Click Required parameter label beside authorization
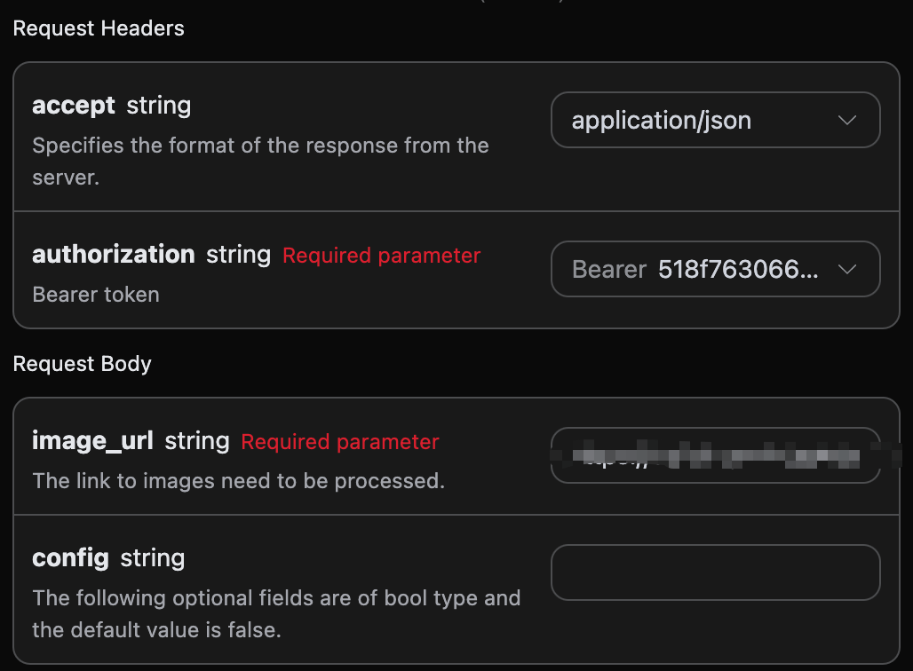Screen dimensions: 913x671 click(x=381, y=256)
